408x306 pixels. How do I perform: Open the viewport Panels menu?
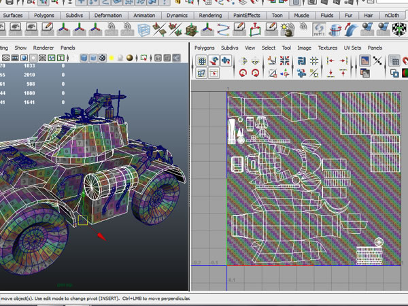click(x=68, y=48)
